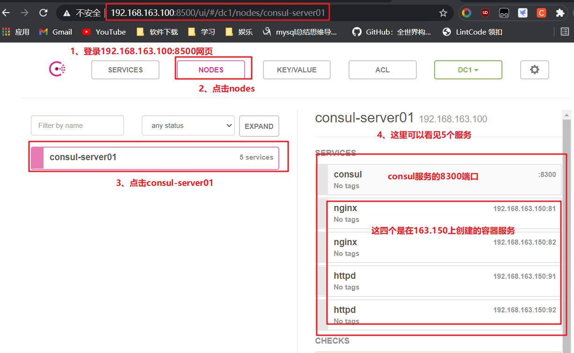
Task: Open the LintCode 领扣 bookmark
Action: tap(472, 32)
